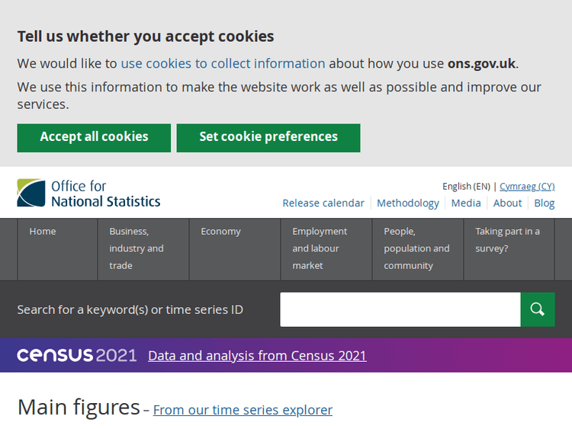This screenshot has width=572, height=429.
Task: Open Employment and labour market menu
Action: [320, 248]
